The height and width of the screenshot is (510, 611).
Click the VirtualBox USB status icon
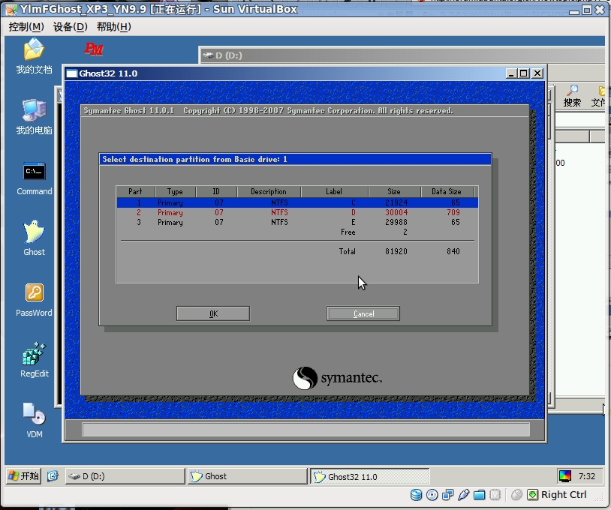coord(463,495)
